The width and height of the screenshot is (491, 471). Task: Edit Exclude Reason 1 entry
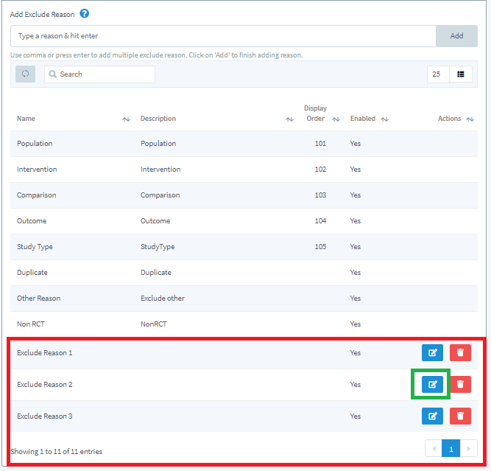(x=432, y=353)
